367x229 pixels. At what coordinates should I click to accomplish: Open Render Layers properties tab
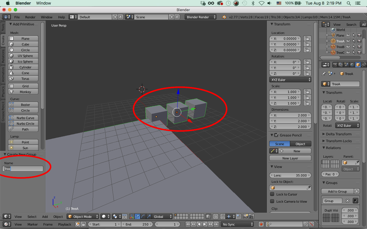click(x=340, y=65)
